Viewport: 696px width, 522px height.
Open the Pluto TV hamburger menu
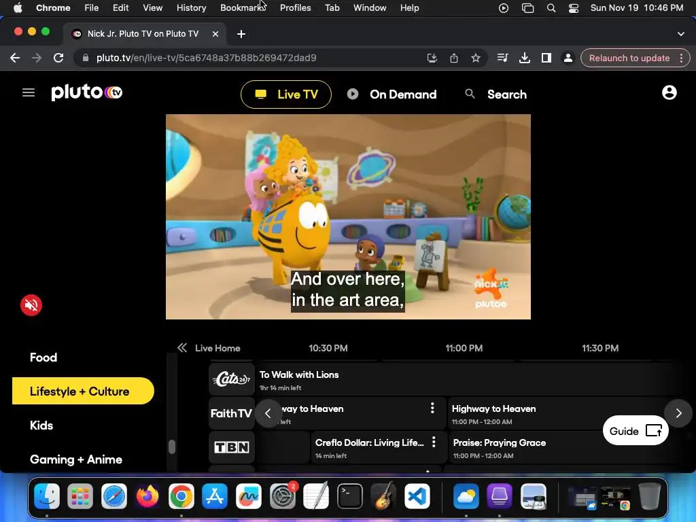(29, 92)
